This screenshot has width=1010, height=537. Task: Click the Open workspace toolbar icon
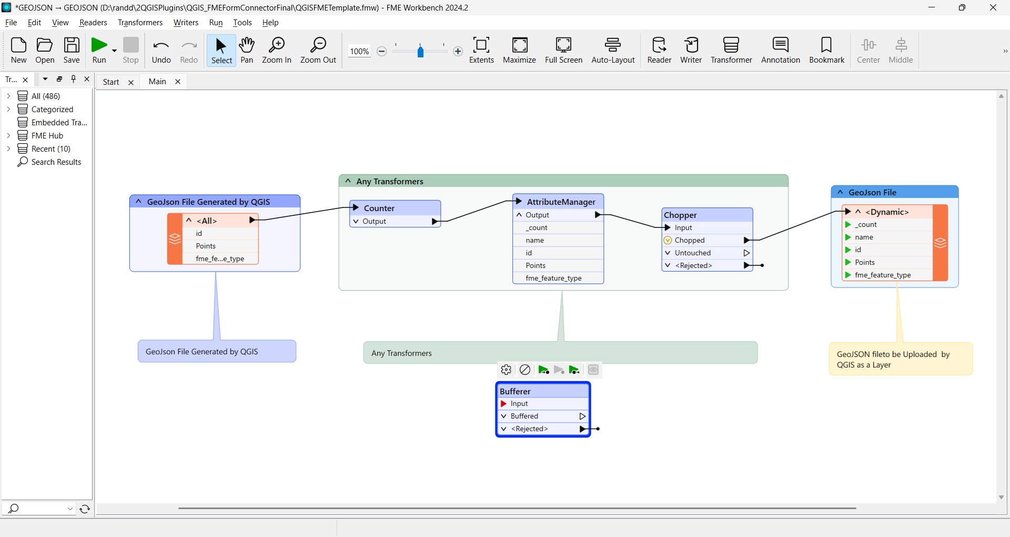click(45, 51)
